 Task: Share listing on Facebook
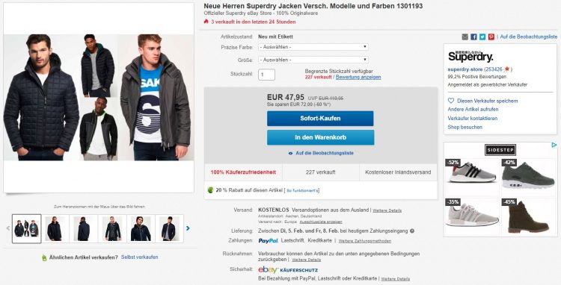tap(473, 37)
